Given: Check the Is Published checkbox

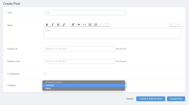Looking at the screenshot, I should (x=45, y=74).
